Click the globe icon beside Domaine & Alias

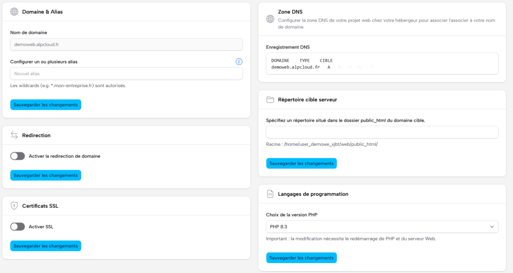coord(14,12)
